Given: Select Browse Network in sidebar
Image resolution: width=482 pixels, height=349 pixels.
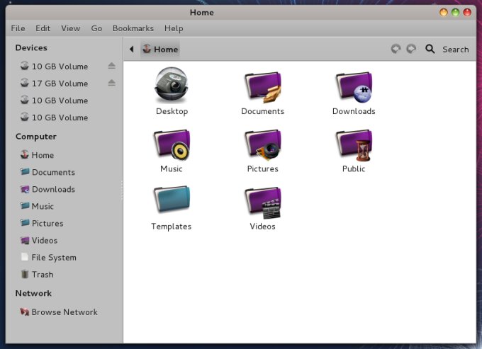Looking at the screenshot, I should pos(64,312).
